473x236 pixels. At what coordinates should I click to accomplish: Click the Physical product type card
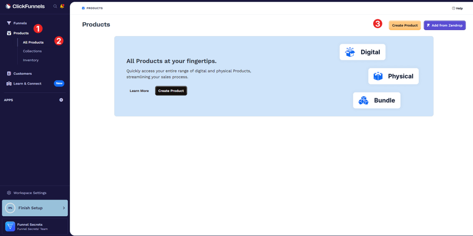tap(394, 76)
